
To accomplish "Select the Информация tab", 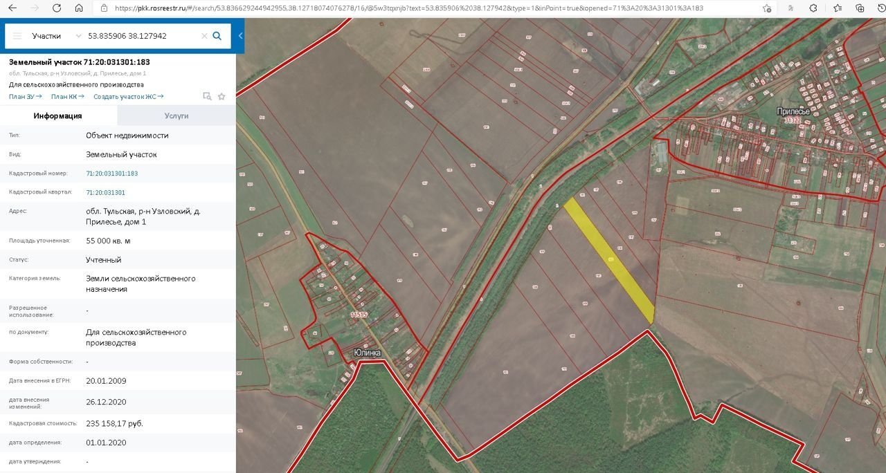I will coord(58,116).
